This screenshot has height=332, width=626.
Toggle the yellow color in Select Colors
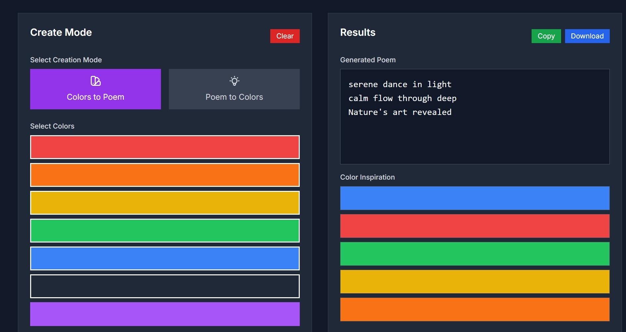(x=165, y=203)
